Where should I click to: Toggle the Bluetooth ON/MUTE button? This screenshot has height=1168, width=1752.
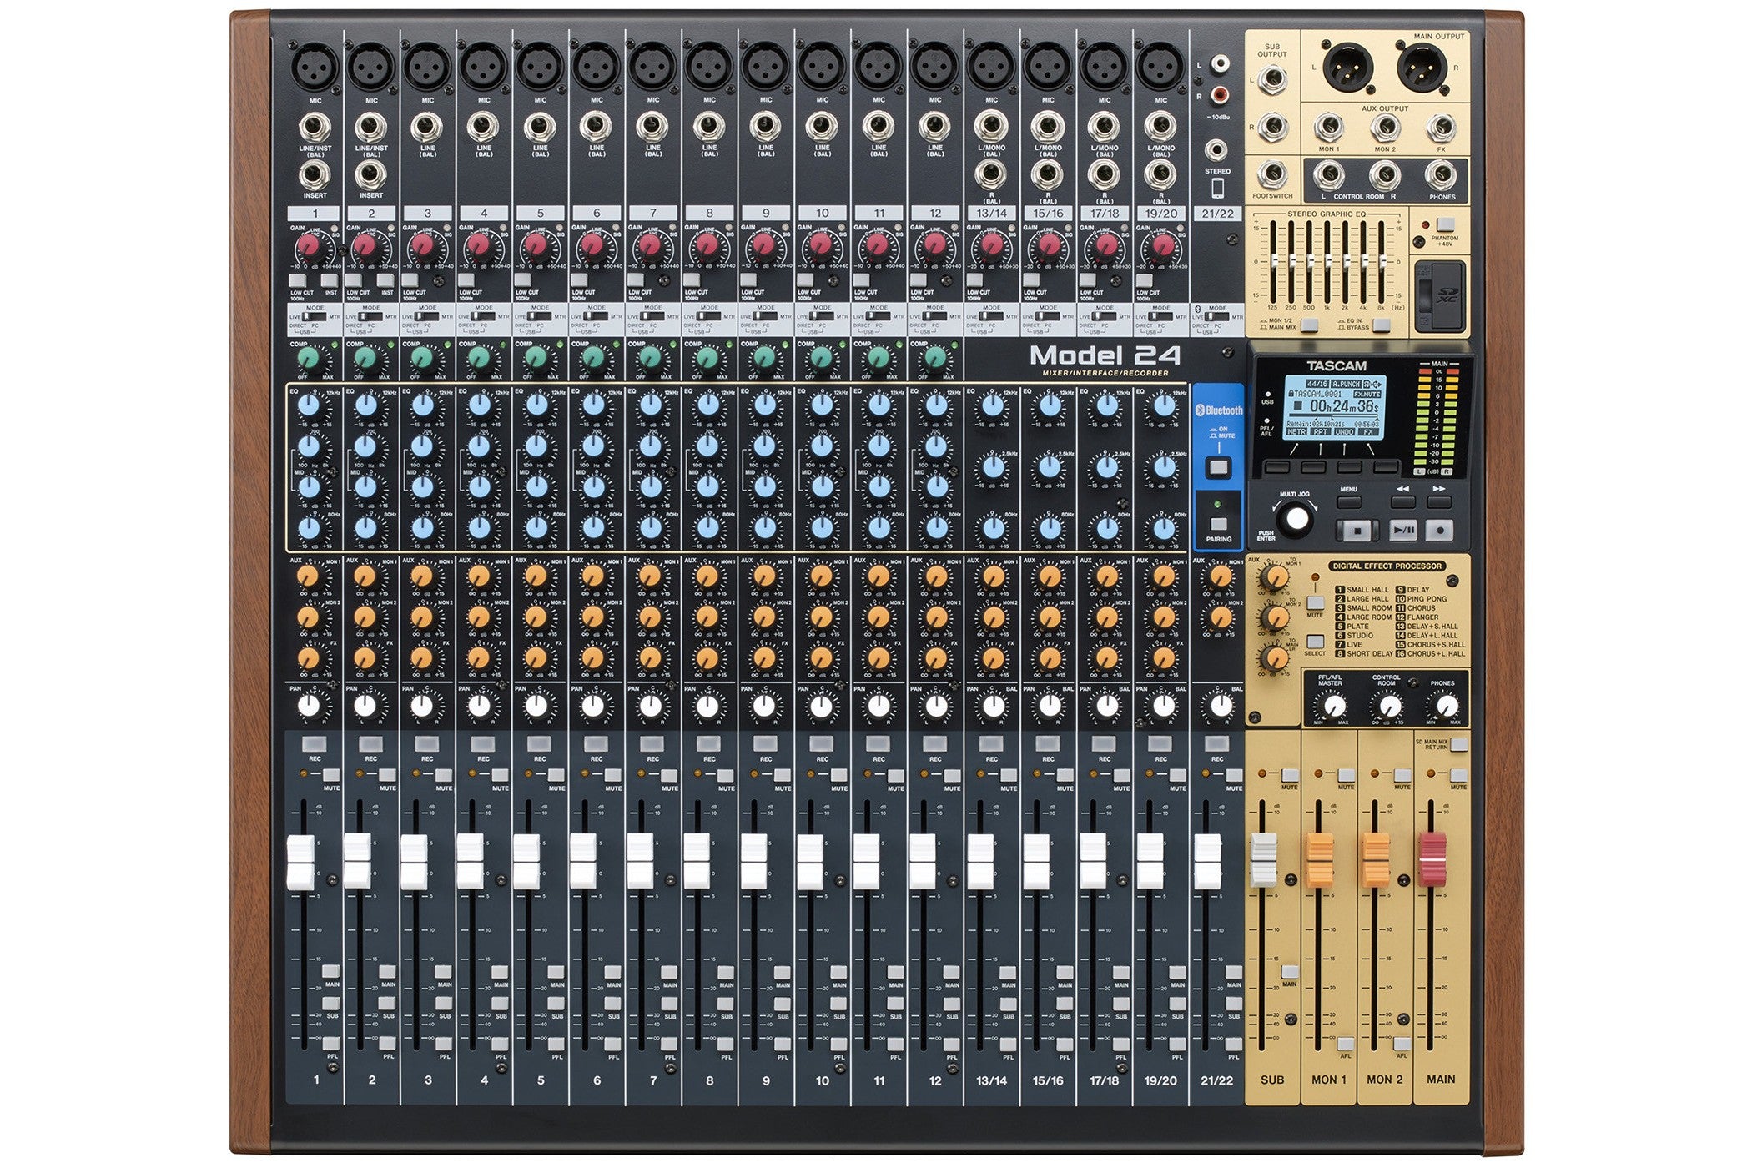1219,466
